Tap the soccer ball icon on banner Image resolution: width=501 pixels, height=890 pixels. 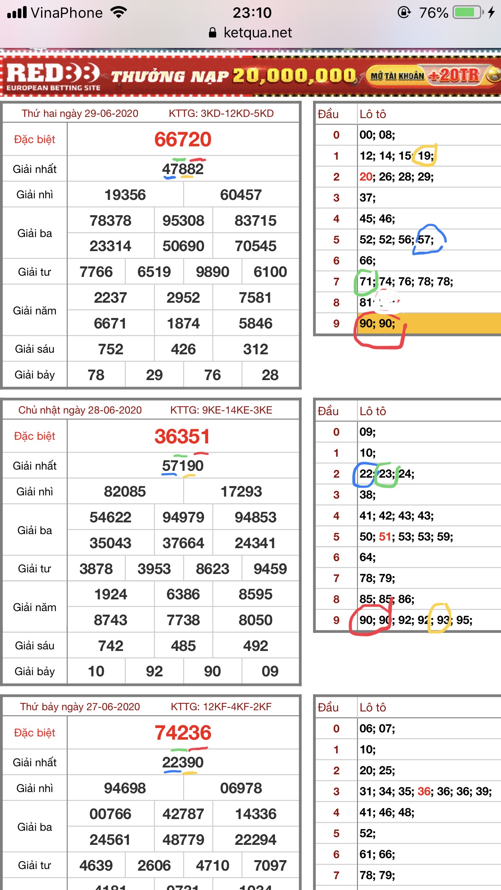point(494,75)
